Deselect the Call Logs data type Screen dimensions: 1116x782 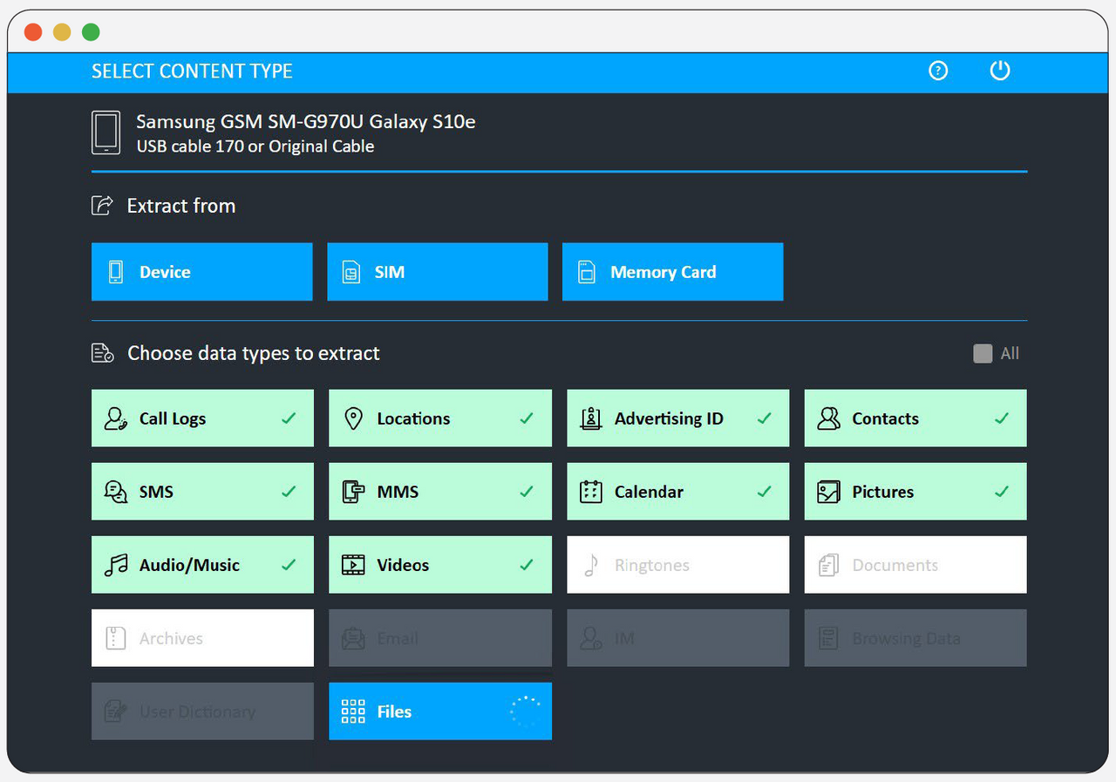tap(202, 418)
